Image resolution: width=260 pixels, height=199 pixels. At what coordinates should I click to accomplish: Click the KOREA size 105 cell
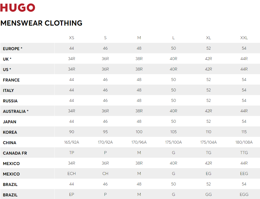tap(174, 132)
